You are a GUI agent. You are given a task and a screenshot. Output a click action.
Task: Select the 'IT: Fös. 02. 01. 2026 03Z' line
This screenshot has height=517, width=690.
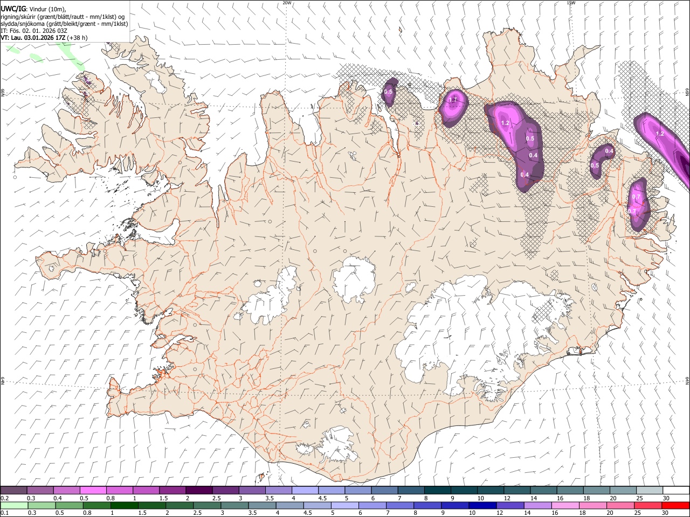click(34, 31)
